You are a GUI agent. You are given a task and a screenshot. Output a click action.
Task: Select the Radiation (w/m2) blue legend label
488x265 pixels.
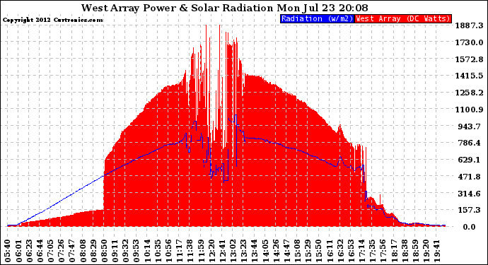(317, 18)
